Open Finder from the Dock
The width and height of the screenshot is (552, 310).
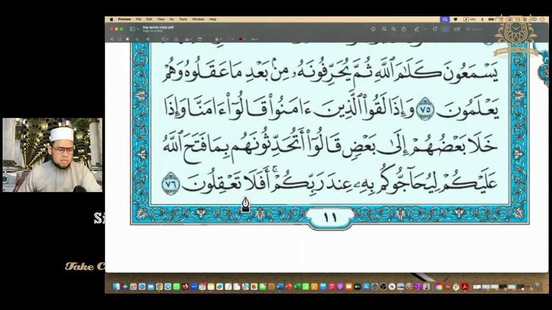pyautogui.click(x=116, y=287)
